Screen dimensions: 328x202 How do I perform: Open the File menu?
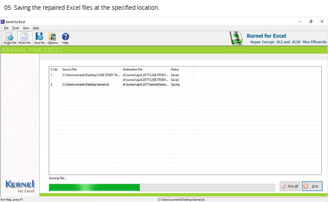pyautogui.click(x=6, y=28)
